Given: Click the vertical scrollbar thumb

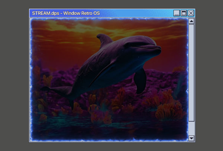Looking at the screenshot, I should click(x=191, y=73).
